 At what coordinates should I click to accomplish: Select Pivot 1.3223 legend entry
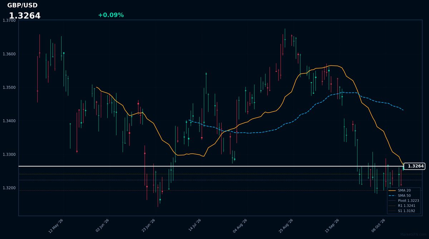404,201
